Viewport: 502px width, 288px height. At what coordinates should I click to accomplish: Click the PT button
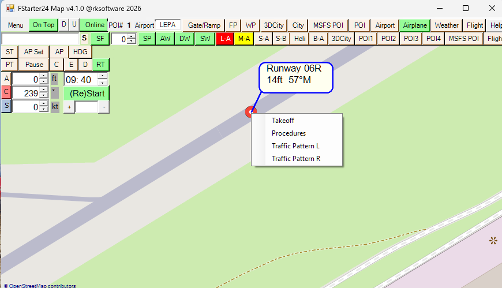pyautogui.click(x=10, y=65)
